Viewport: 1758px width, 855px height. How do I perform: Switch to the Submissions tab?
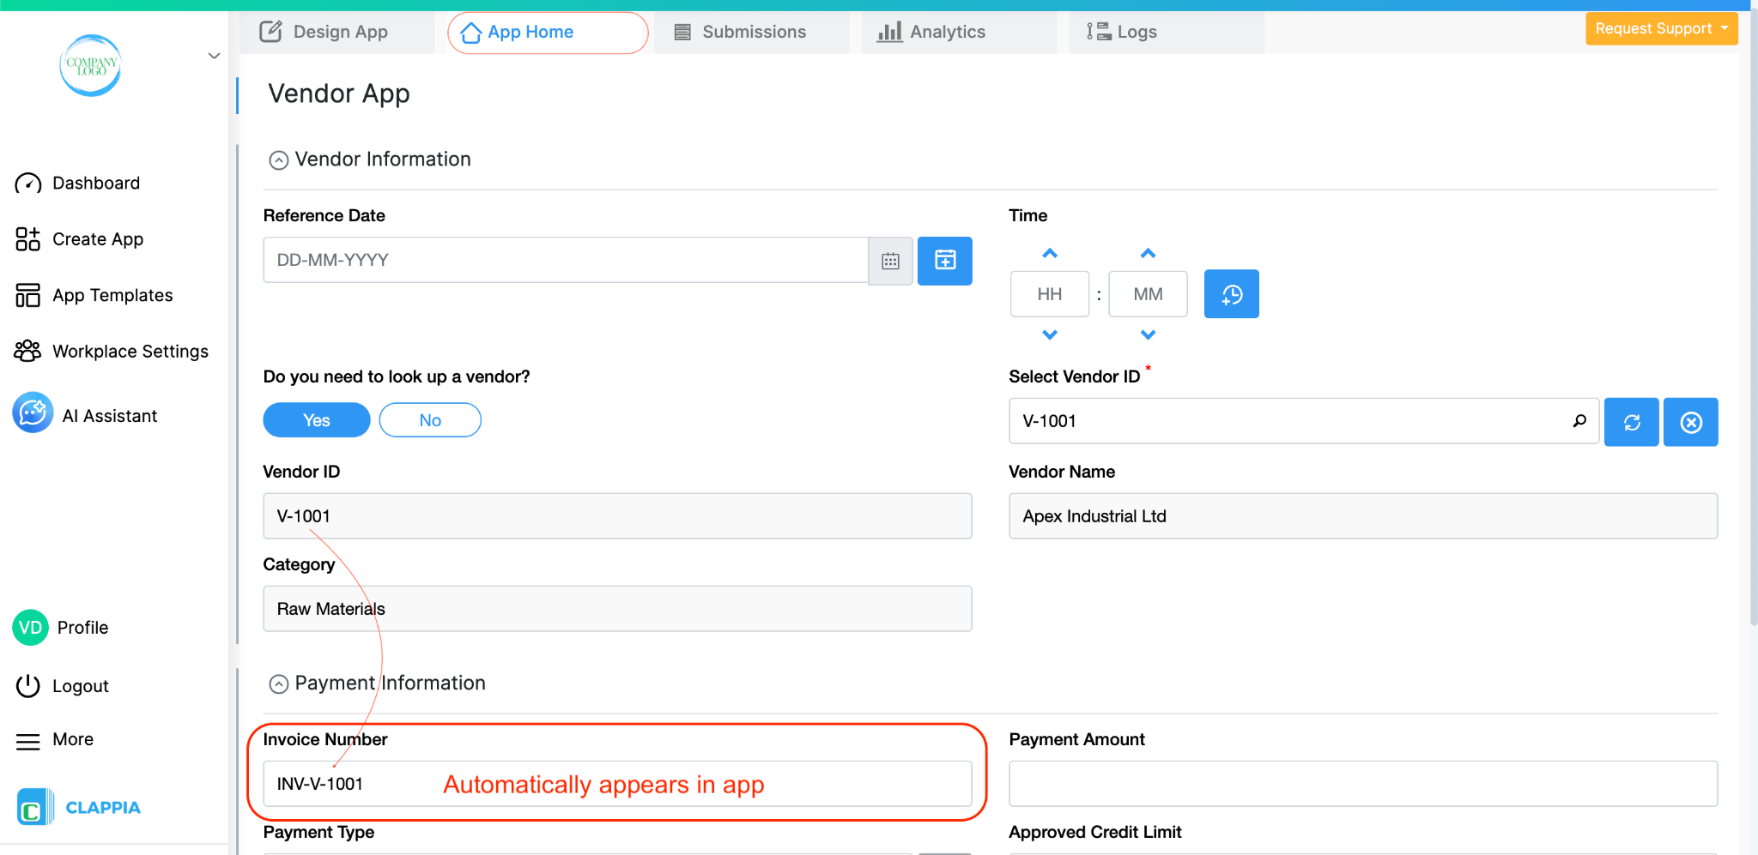tap(753, 32)
